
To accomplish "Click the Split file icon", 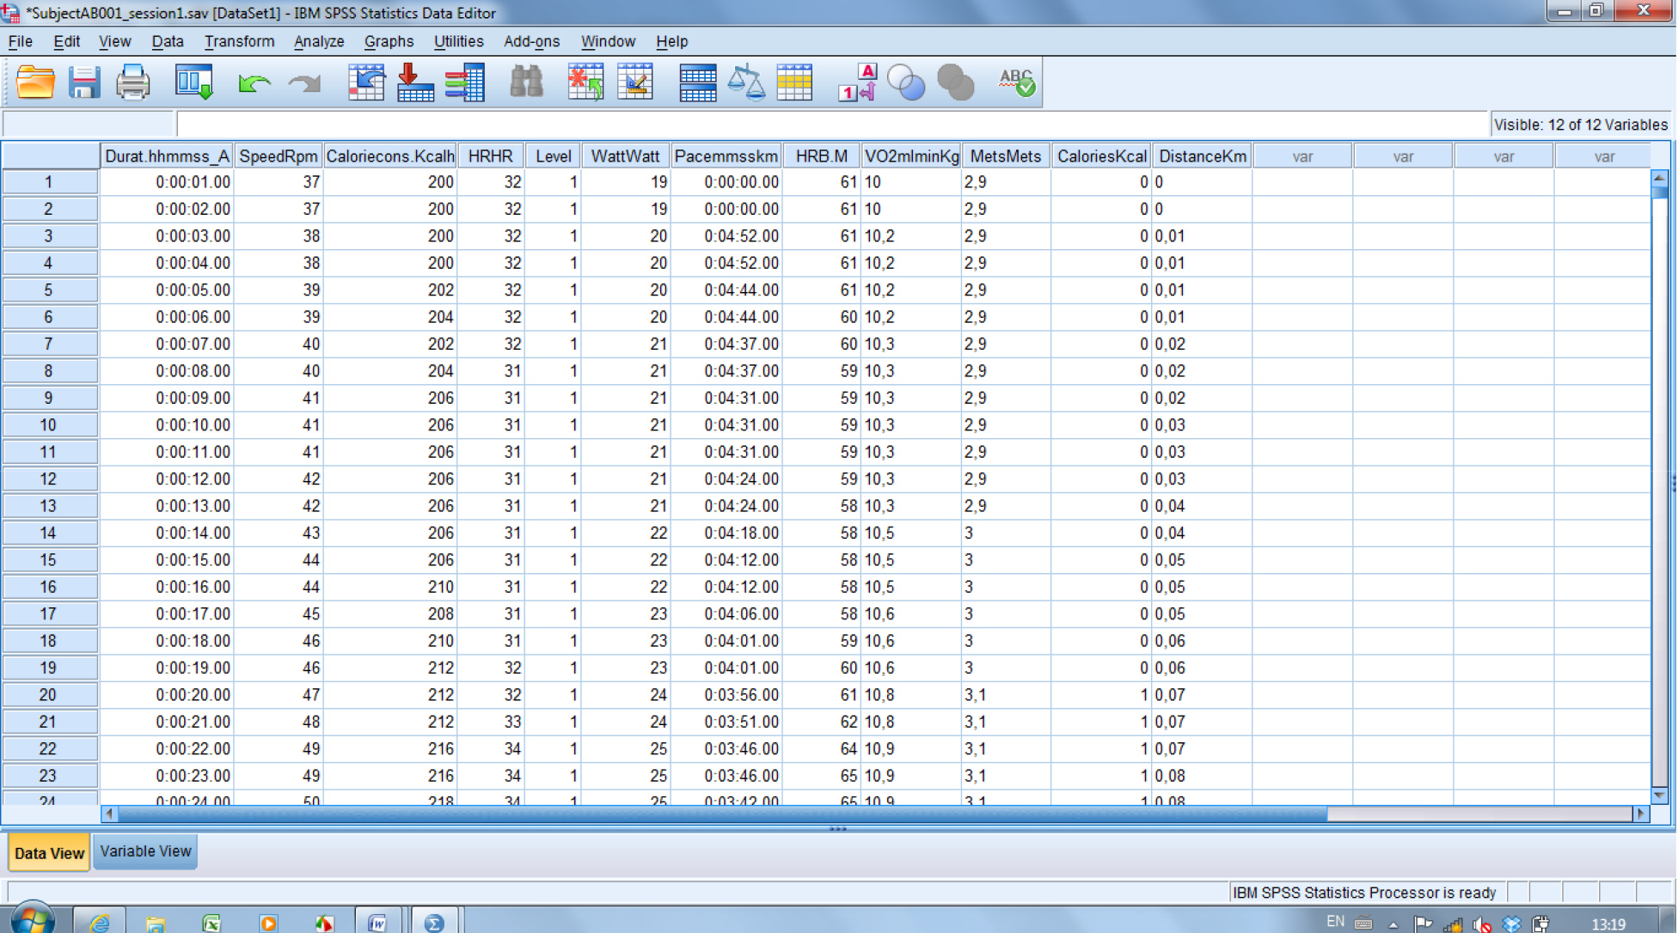I will click(697, 82).
